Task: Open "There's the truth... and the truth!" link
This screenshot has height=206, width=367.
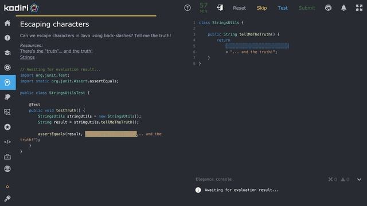Action: coord(56,51)
